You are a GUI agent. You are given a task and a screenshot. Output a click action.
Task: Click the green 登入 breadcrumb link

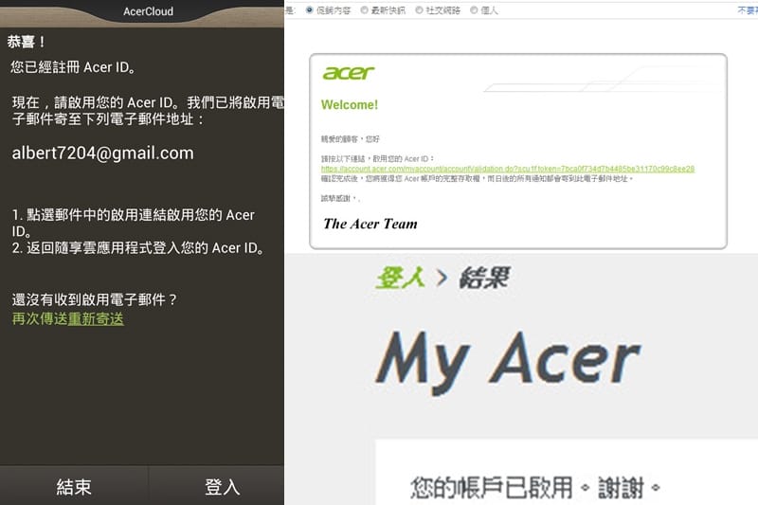(x=400, y=278)
